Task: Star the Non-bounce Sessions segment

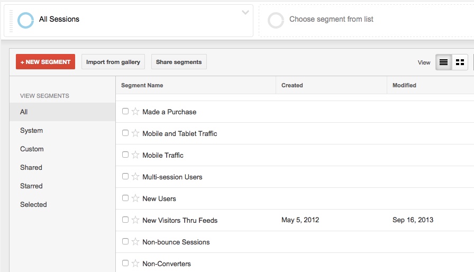Action: pyautogui.click(x=135, y=242)
